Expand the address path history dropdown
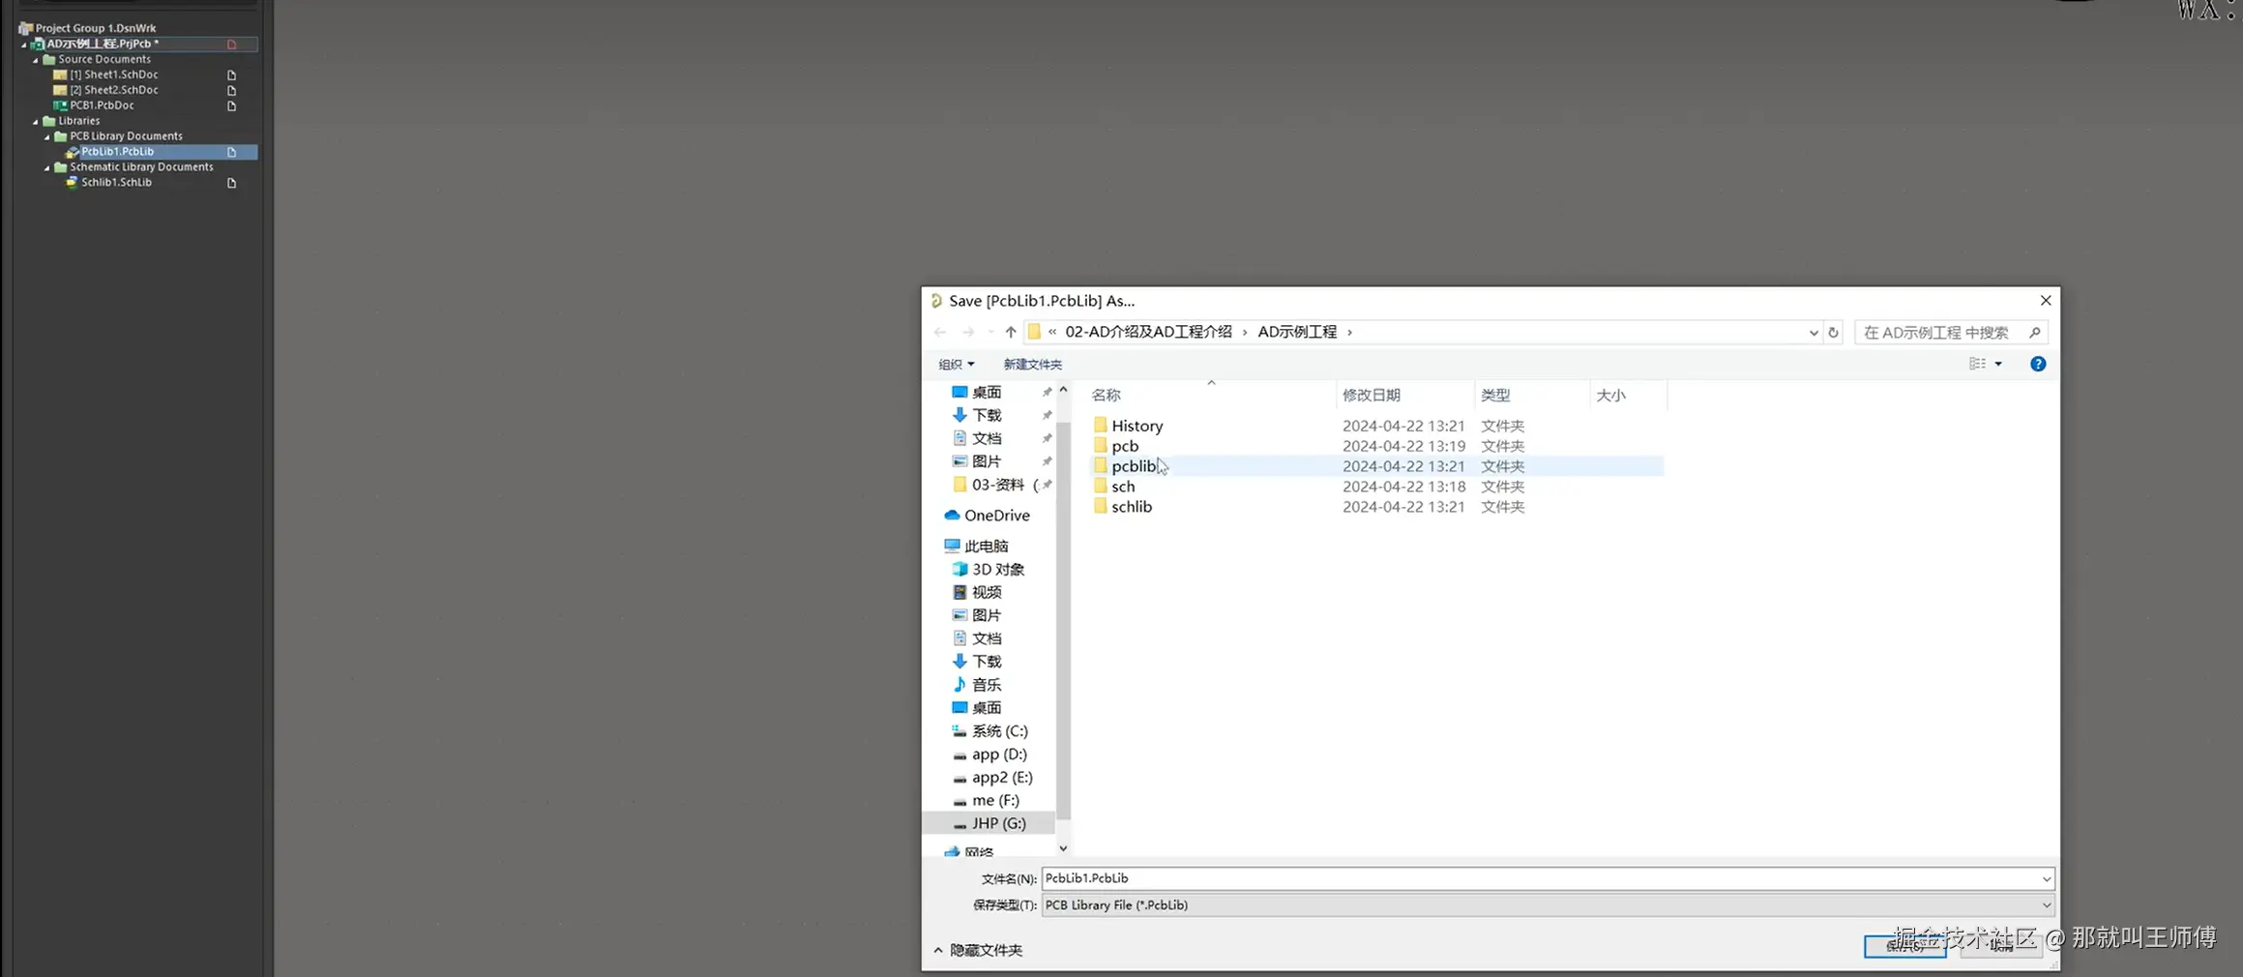 (1813, 333)
